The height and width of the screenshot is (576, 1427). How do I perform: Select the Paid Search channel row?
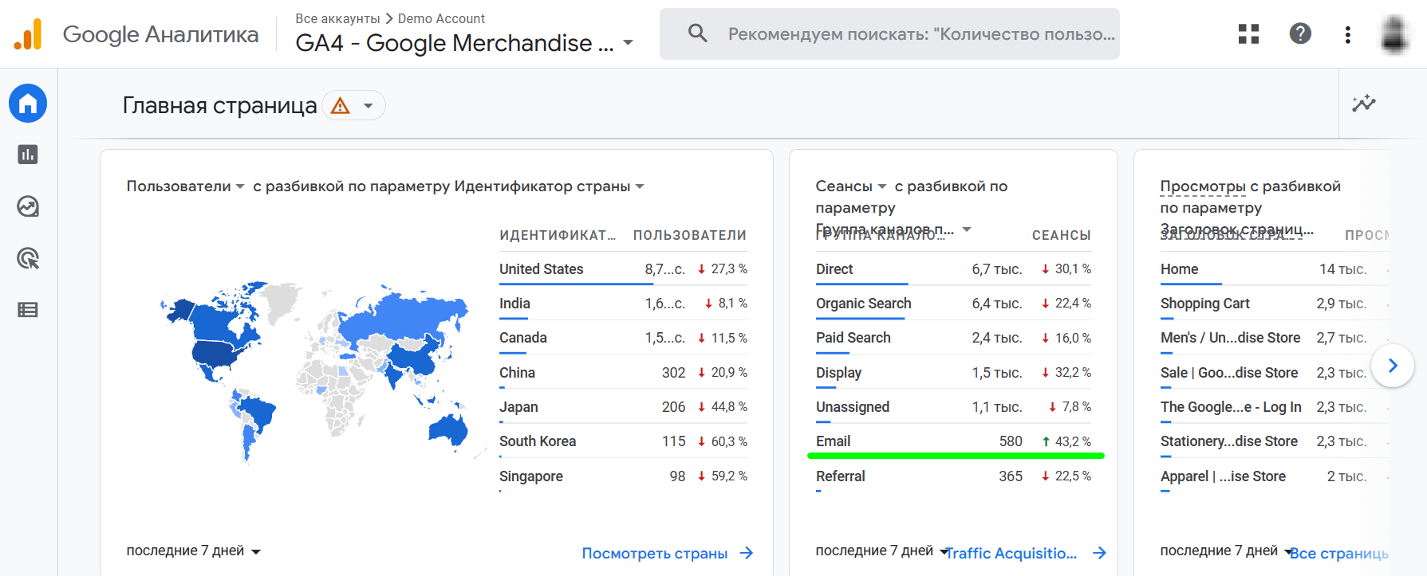coord(953,338)
